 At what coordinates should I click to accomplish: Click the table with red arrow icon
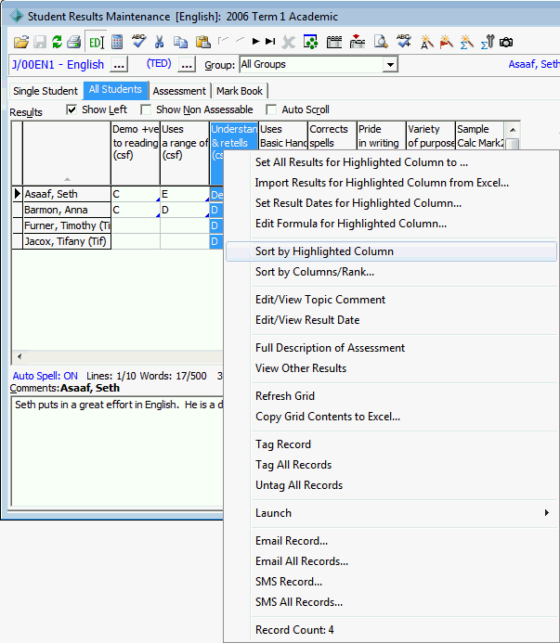pos(358,42)
